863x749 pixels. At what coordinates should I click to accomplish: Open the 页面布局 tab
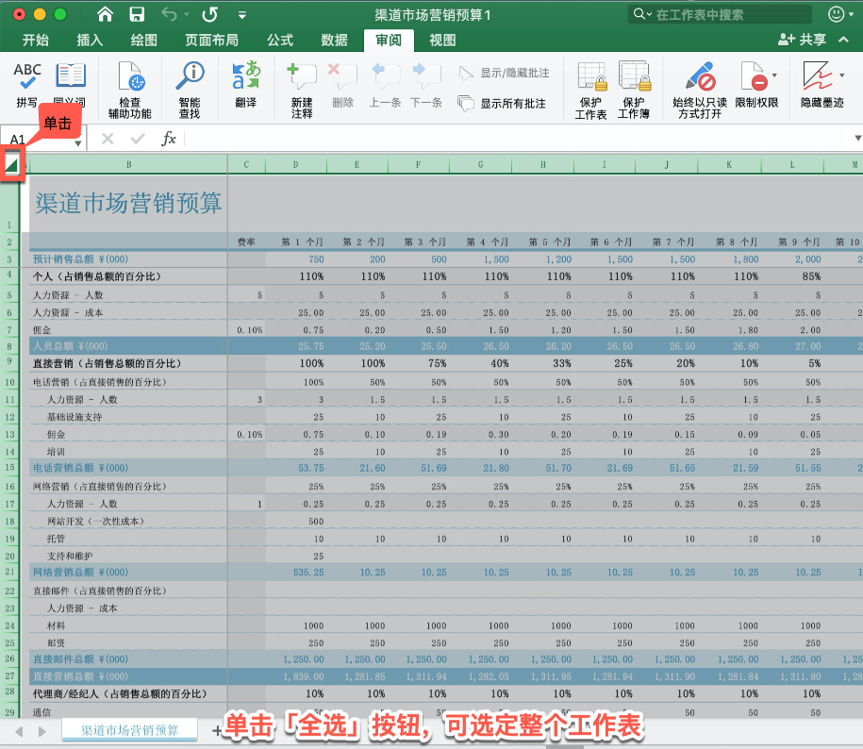pos(211,41)
